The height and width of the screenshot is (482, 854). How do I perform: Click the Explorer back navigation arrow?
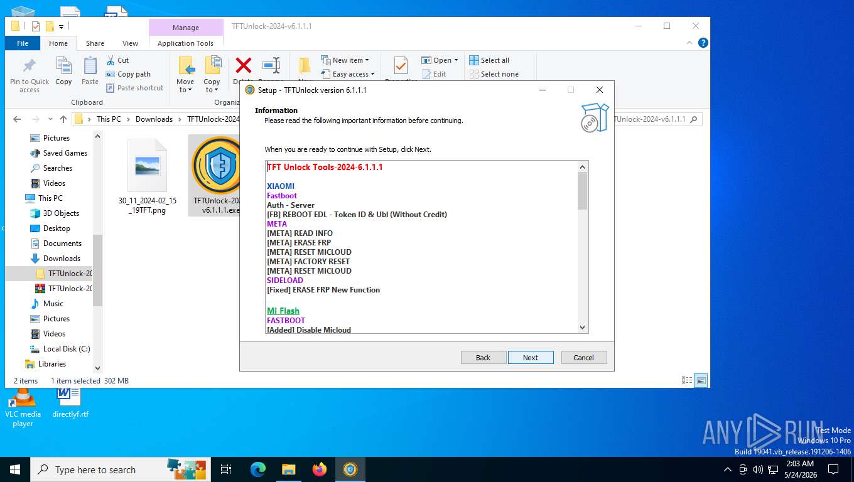tap(17, 119)
